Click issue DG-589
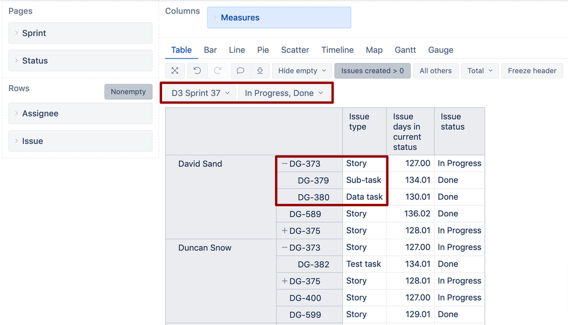568x325 pixels. tap(305, 214)
